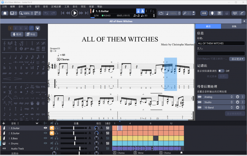This screenshot has width=247, height=156.
Task: Jump to the last bar of the score
Action: [86, 13]
